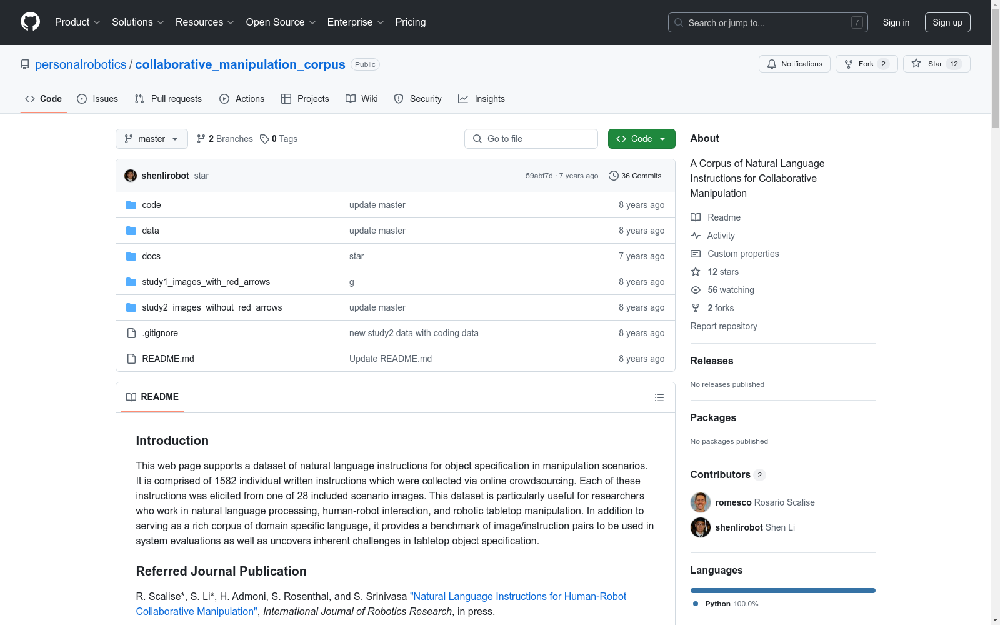Switch to the Insights tab

(481, 99)
